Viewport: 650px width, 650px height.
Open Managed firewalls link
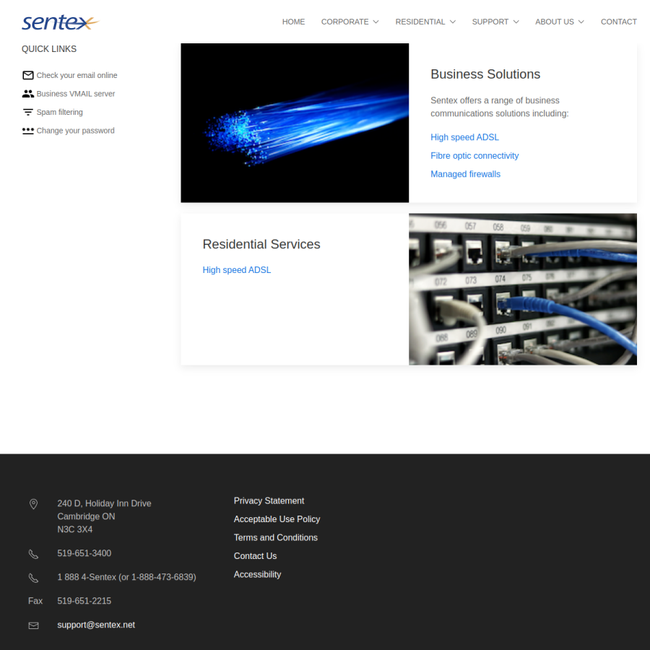[466, 174]
